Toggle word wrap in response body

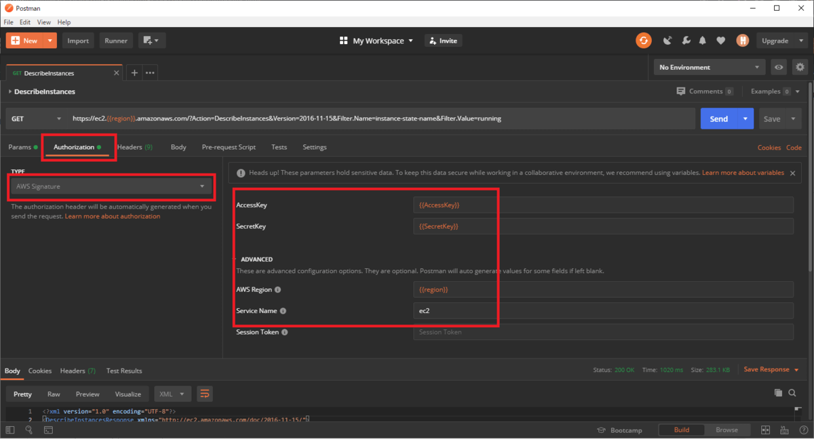(204, 394)
